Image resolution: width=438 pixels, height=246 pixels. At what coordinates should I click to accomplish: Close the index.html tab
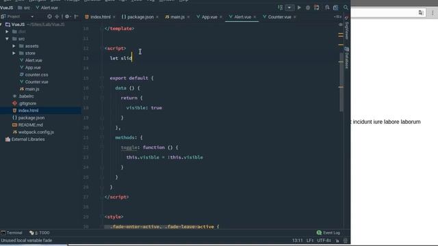click(x=114, y=17)
